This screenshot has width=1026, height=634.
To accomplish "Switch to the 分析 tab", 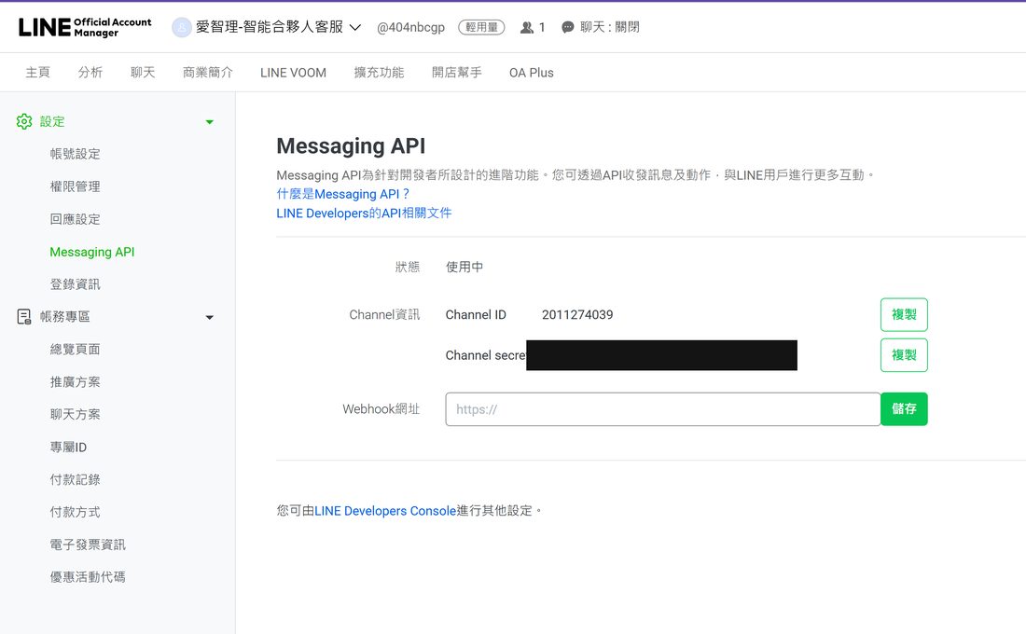I will pos(90,73).
